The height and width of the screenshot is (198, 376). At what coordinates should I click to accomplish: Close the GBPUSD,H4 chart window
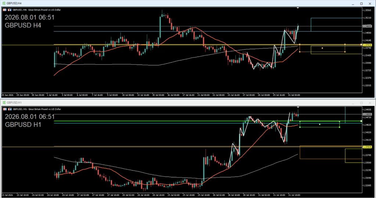click(370, 4)
